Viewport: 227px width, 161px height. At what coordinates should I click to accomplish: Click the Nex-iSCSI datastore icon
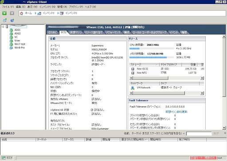coord(133,69)
